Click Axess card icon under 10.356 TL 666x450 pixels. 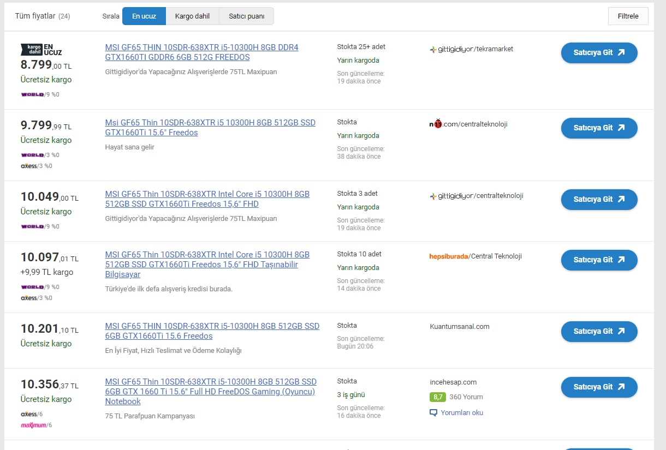(29, 414)
